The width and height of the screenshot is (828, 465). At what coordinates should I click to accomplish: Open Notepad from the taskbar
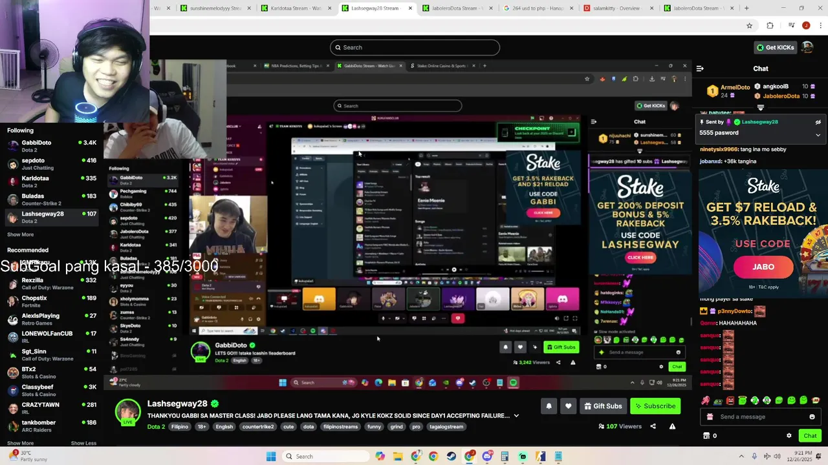click(558, 457)
